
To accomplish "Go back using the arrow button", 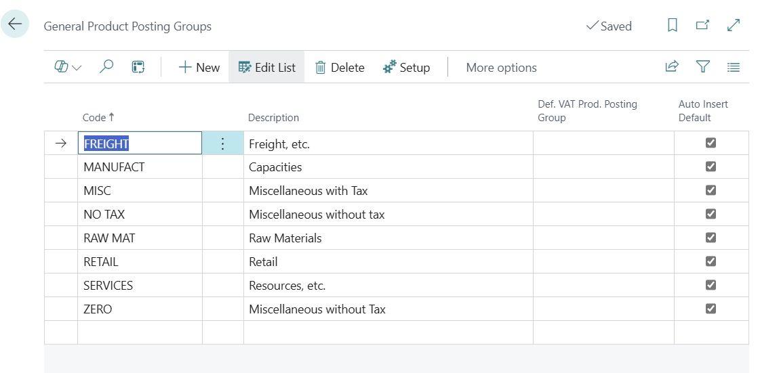I will click(15, 24).
